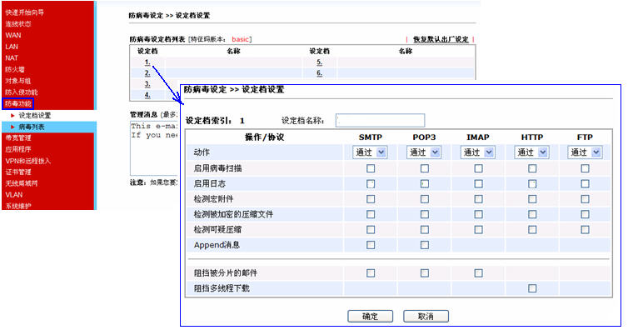Viewport: 628px width, 330px height.
Task: Check Append消息 for POP3
Action: pyautogui.click(x=425, y=245)
